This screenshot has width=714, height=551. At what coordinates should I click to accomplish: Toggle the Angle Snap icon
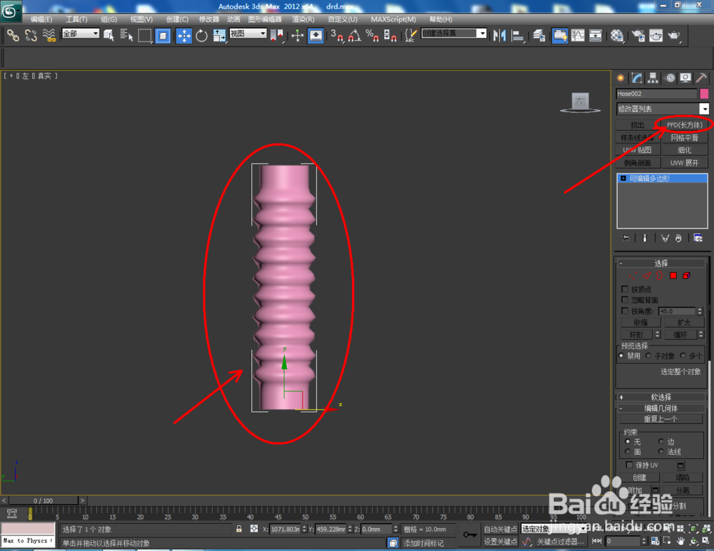pos(355,36)
